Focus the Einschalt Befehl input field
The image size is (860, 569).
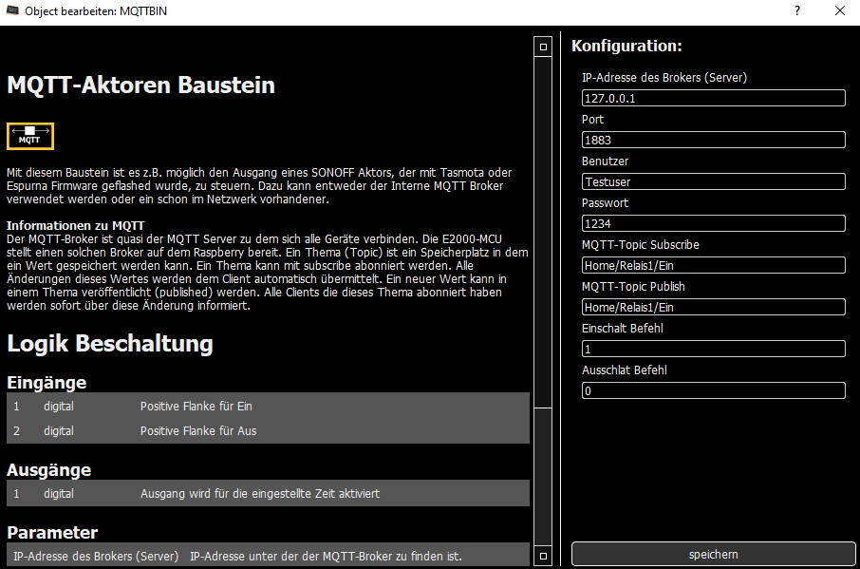pos(713,349)
